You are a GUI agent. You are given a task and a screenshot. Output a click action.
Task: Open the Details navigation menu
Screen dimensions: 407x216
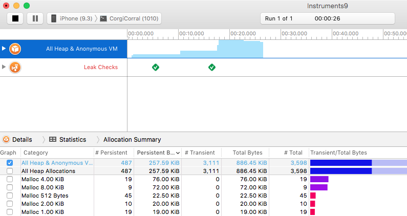pos(22,140)
